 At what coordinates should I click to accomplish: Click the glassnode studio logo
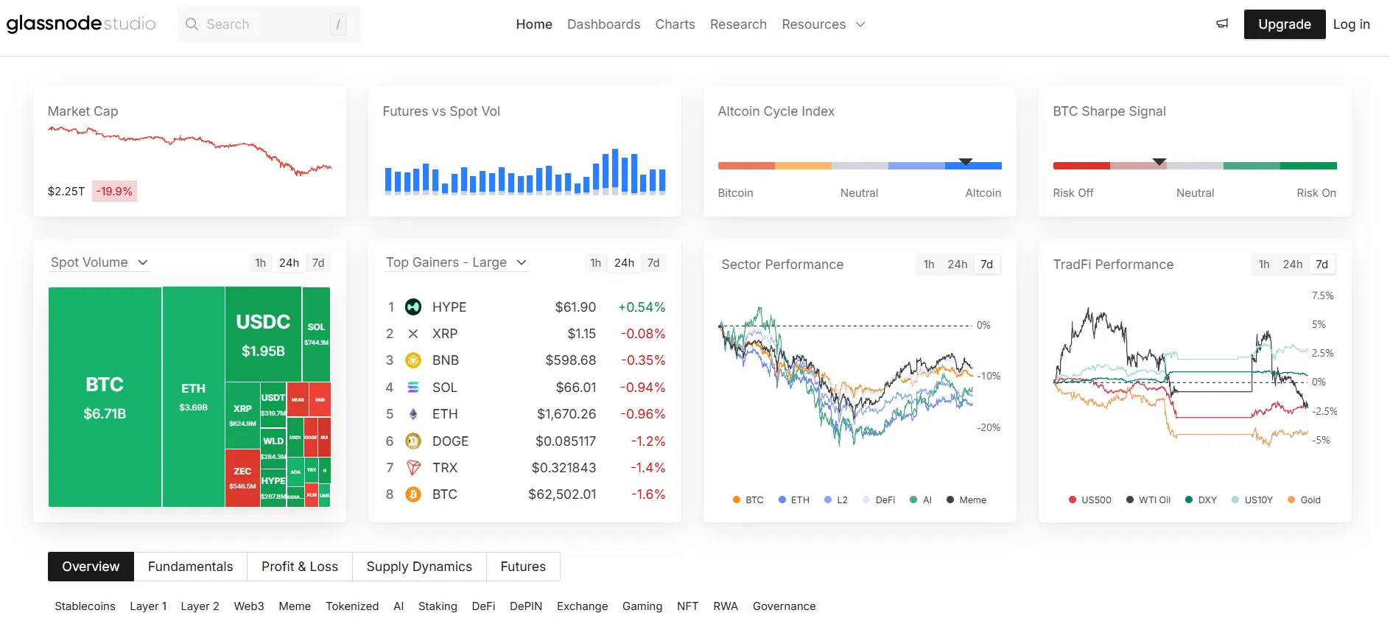click(81, 24)
